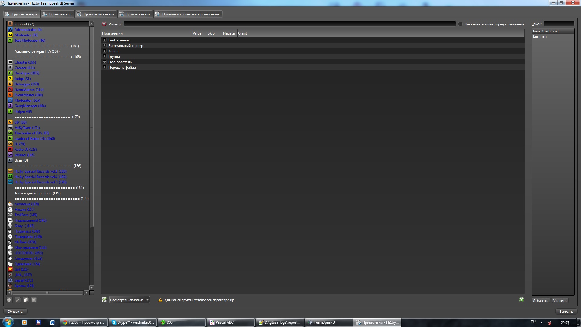Expand the Глобальные privileges node
The image size is (581, 327).
104,40
